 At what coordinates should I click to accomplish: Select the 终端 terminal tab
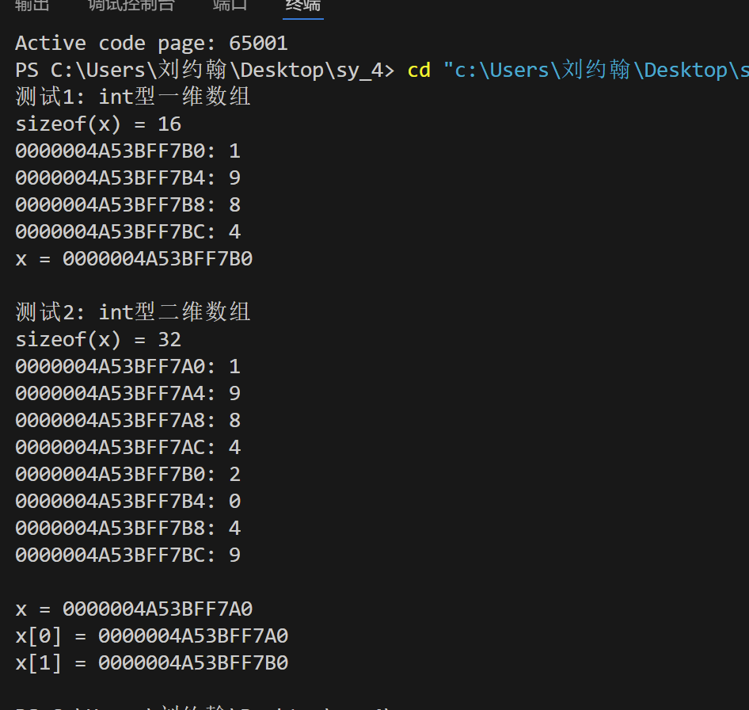coord(303,5)
